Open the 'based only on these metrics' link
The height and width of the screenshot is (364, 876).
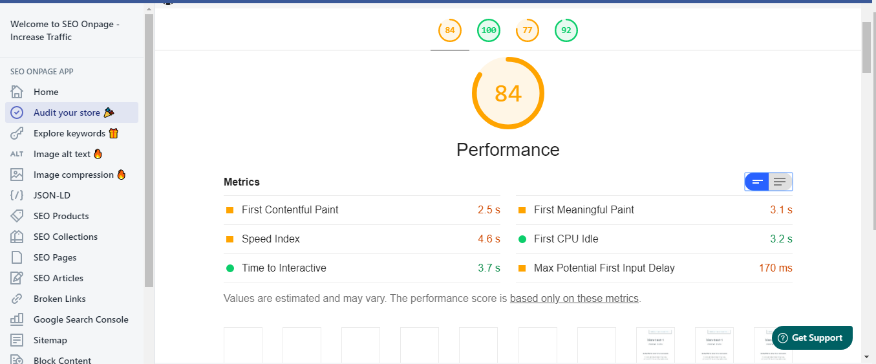point(574,299)
